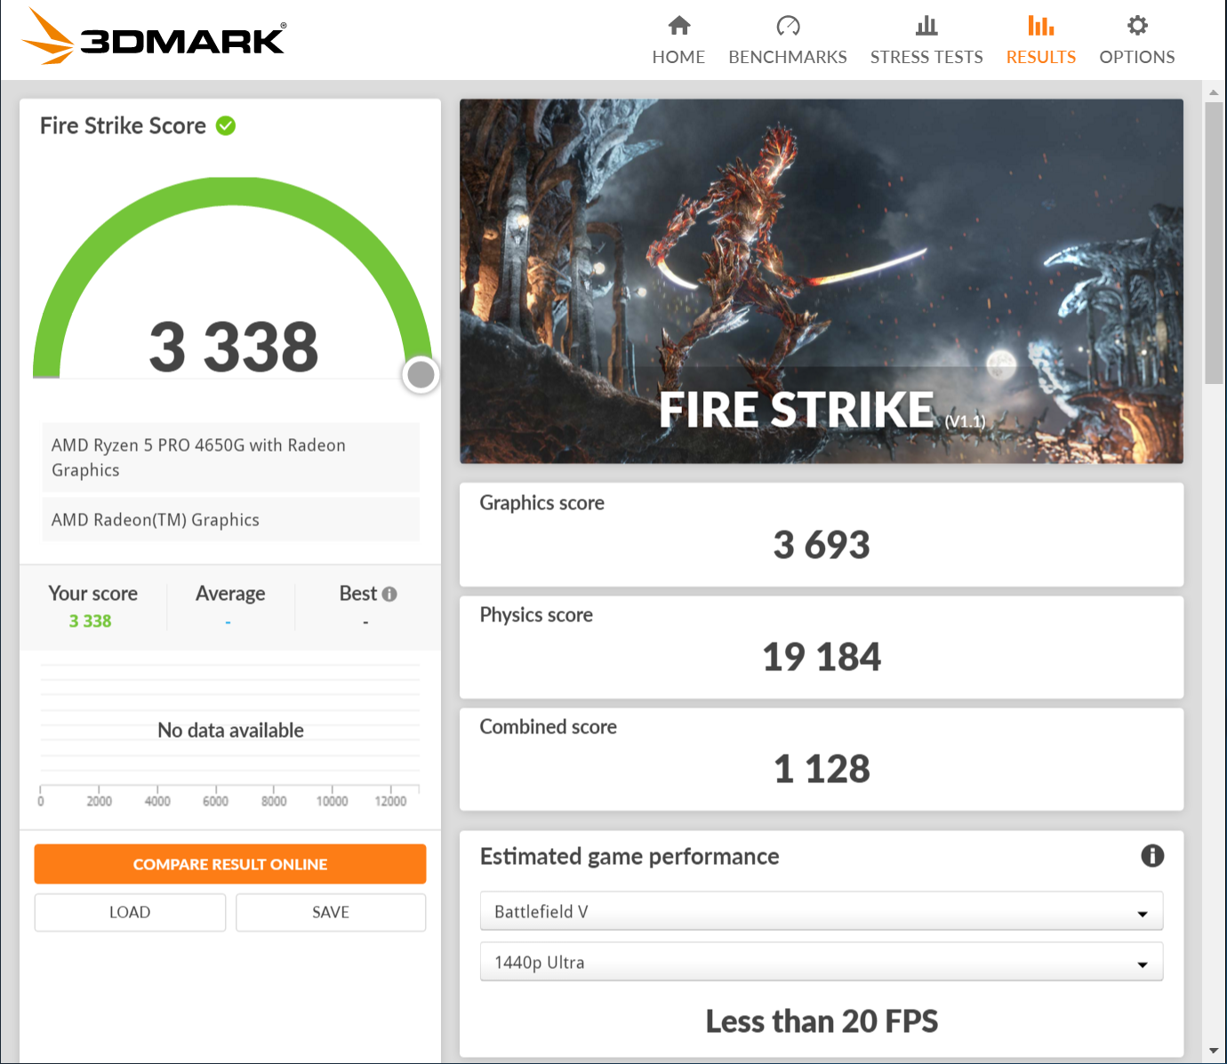
Task: Click the 3DMark logo
Action: (x=154, y=37)
